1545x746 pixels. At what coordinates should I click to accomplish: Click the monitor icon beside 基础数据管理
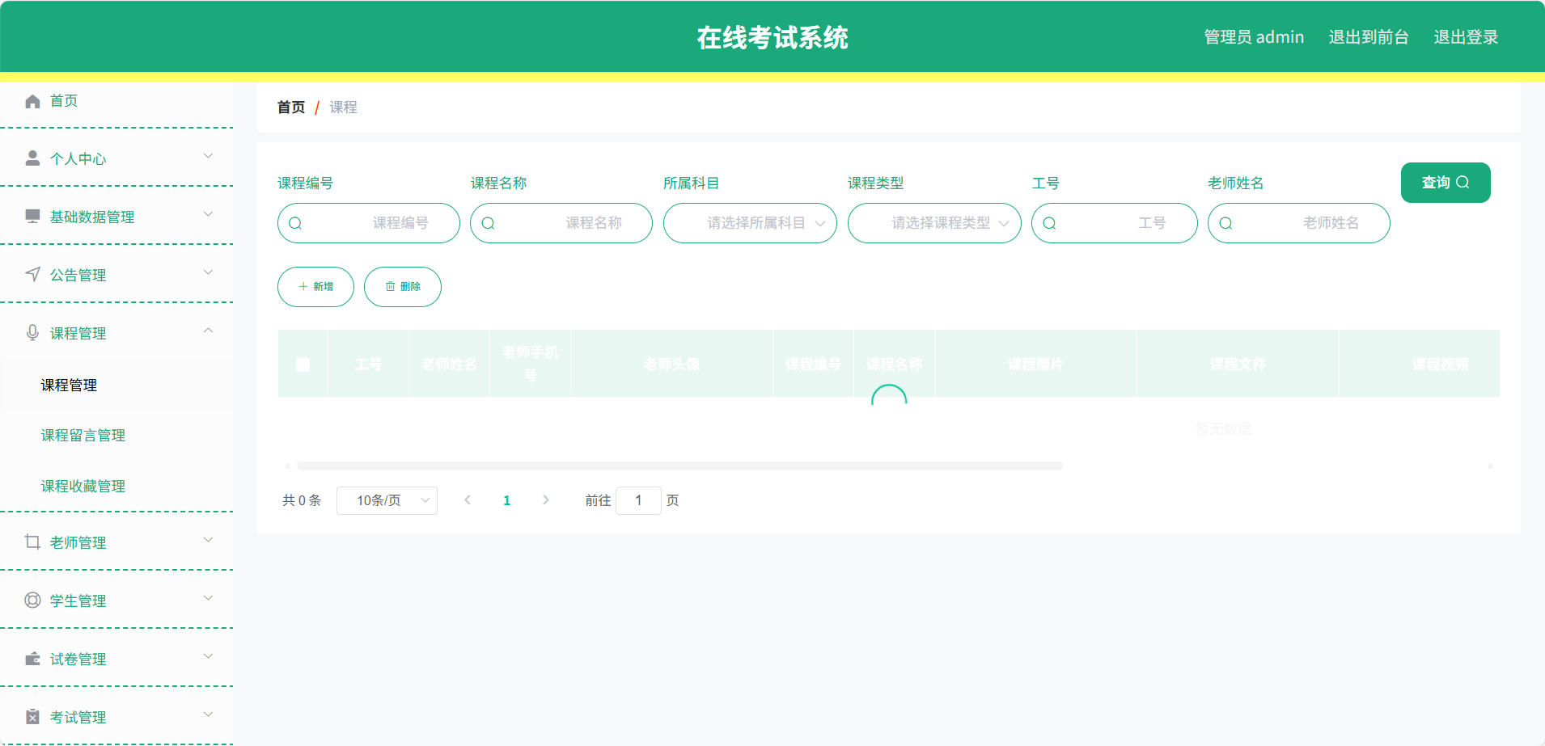pos(32,217)
